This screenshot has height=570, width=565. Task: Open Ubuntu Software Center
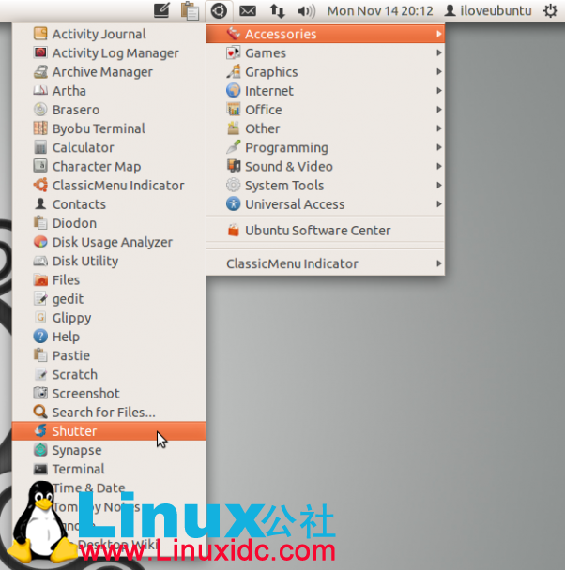326,231
